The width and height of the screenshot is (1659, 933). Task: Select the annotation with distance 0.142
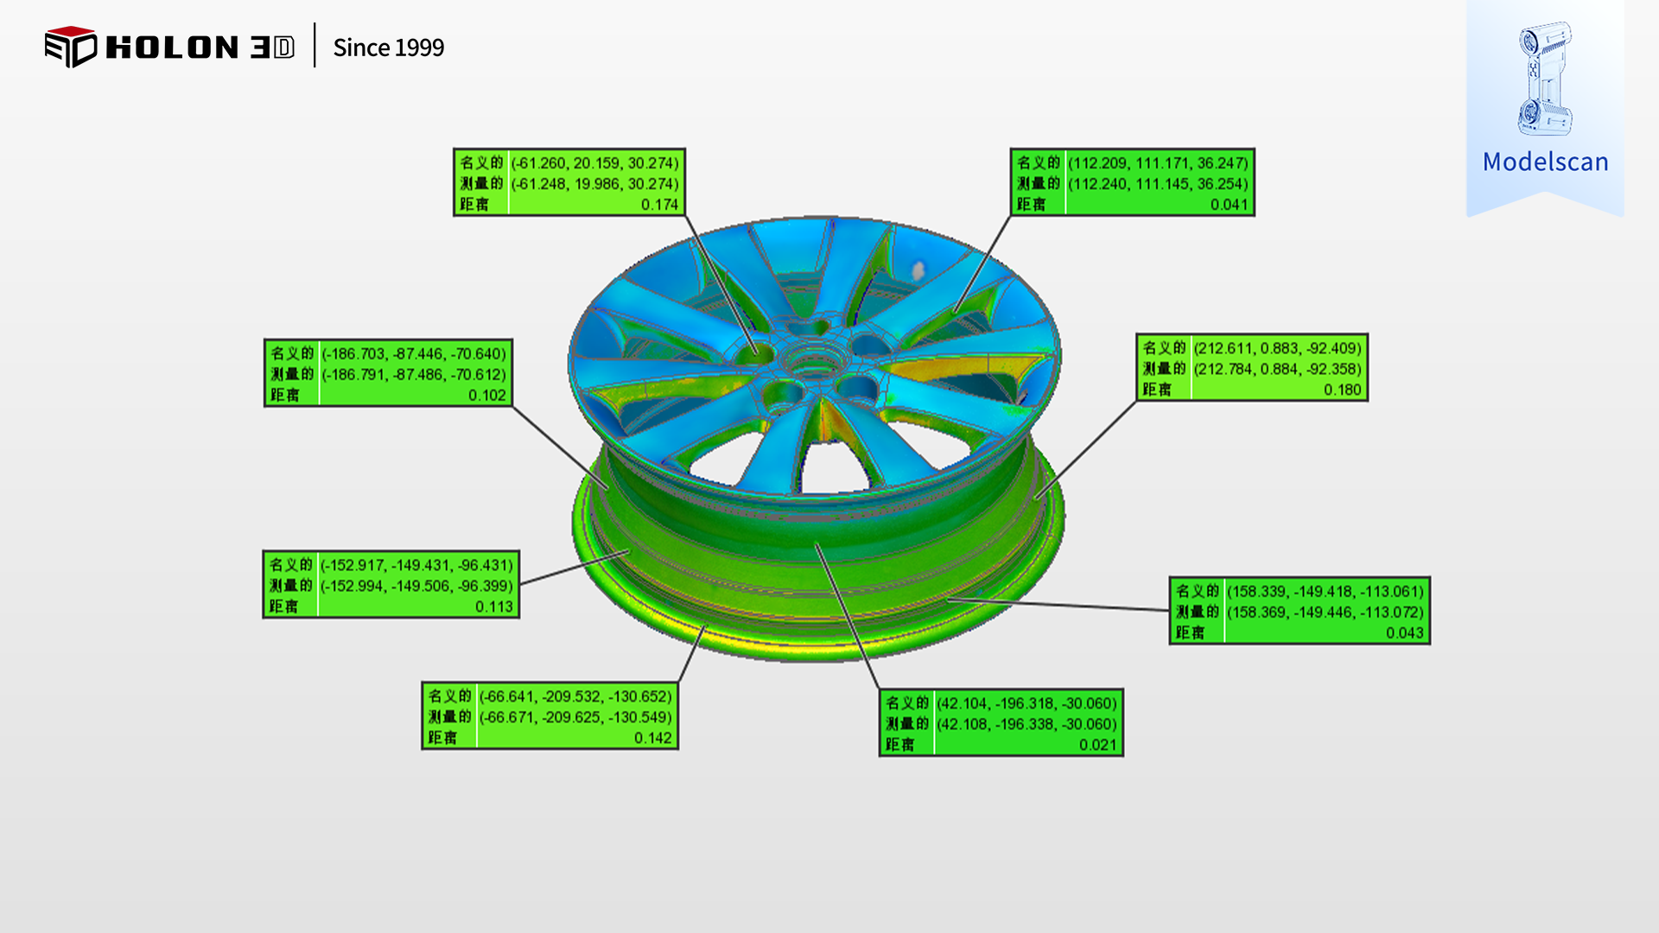(x=550, y=716)
